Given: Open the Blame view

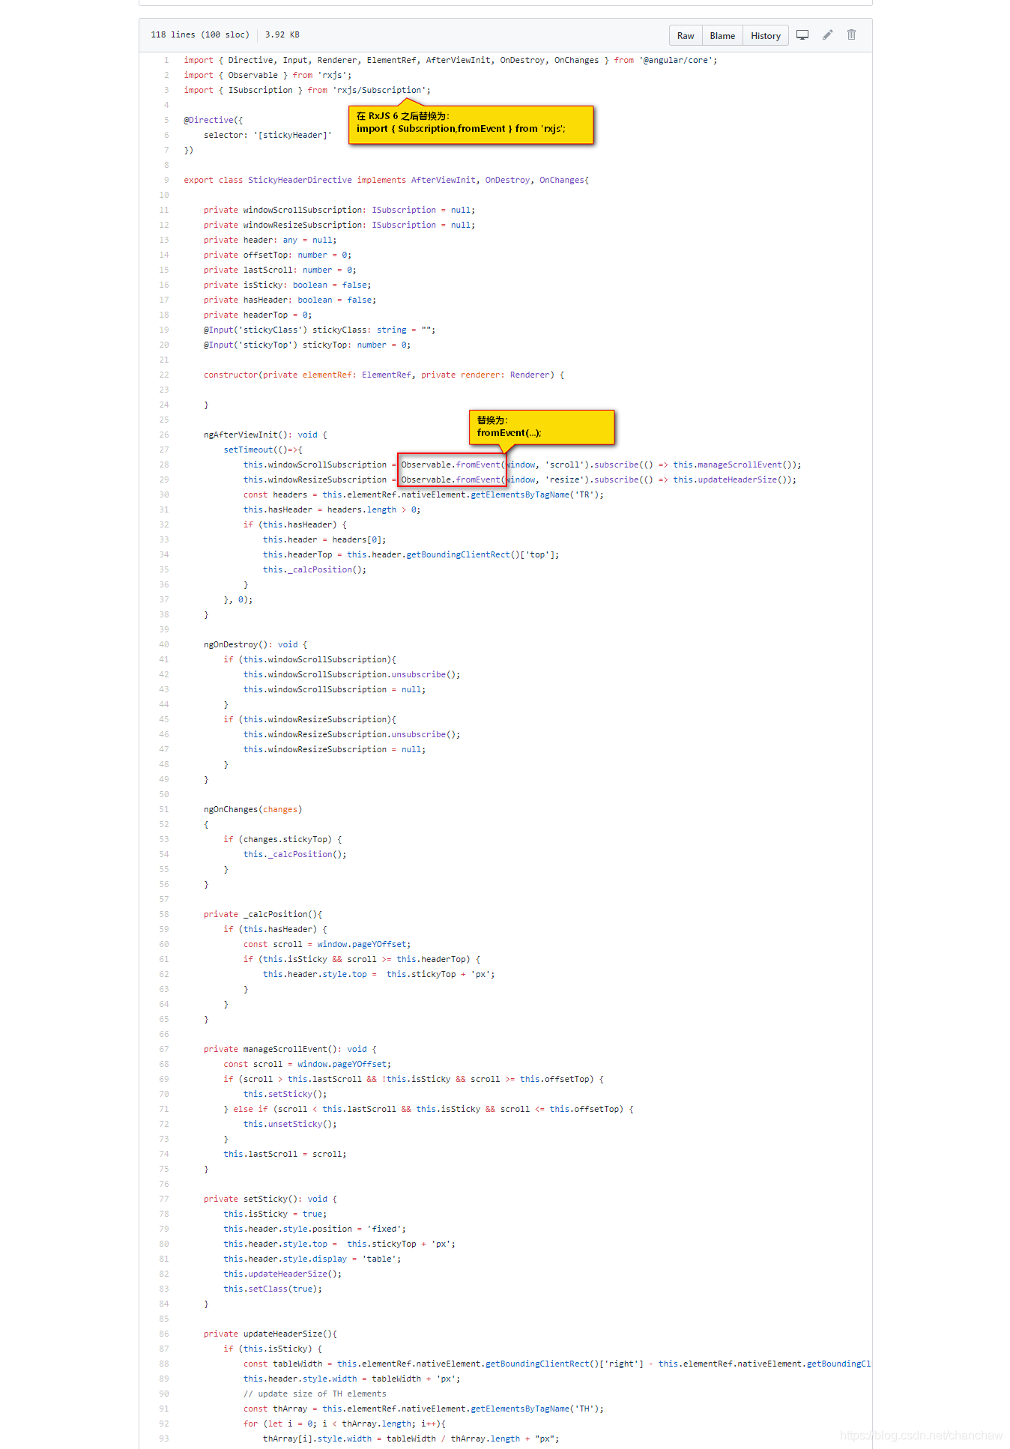Looking at the screenshot, I should [x=722, y=36].
